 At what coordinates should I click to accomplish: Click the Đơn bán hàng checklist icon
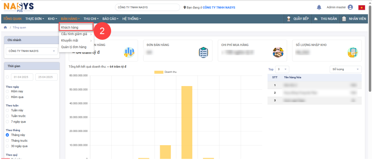[203, 53]
